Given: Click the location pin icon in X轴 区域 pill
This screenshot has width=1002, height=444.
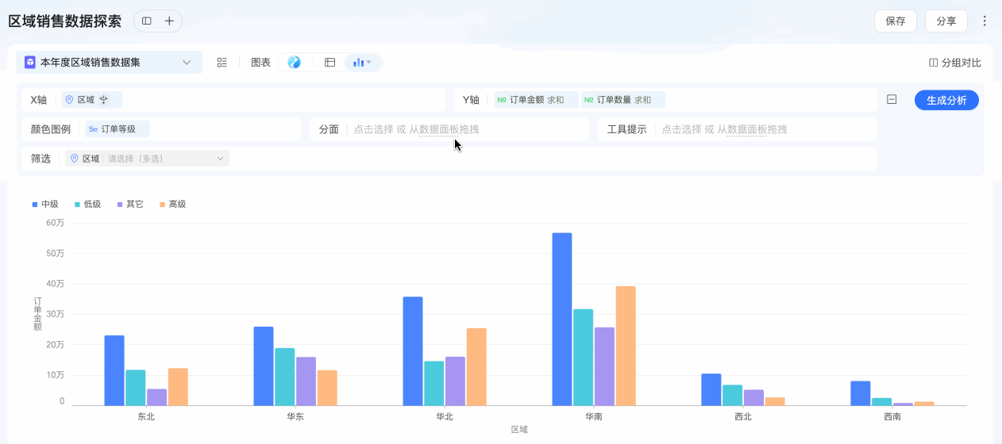Looking at the screenshot, I should coord(69,100).
